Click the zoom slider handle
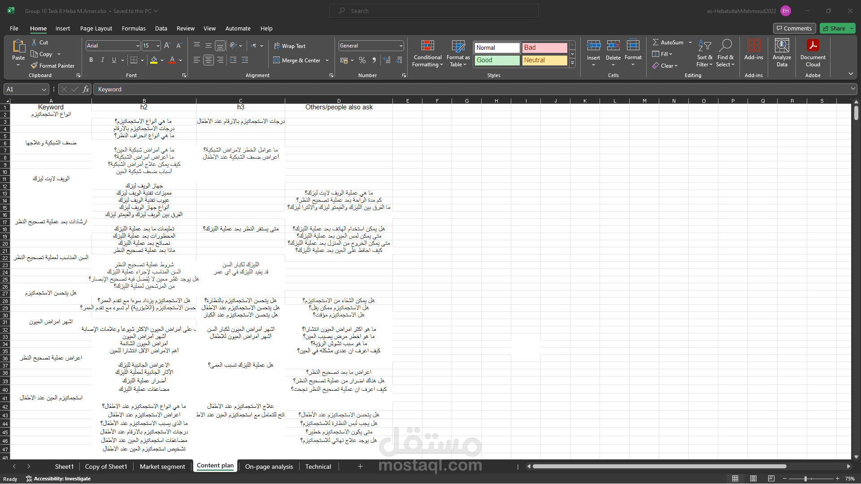The height and width of the screenshot is (484, 861). point(805,479)
